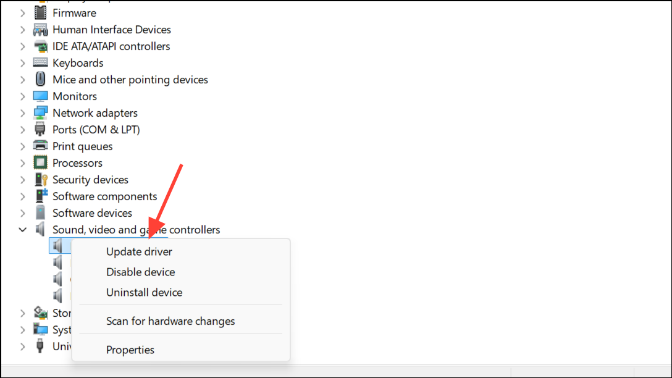Click the Keyboards category icon
Viewport: 672px width, 378px height.
pos(40,62)
